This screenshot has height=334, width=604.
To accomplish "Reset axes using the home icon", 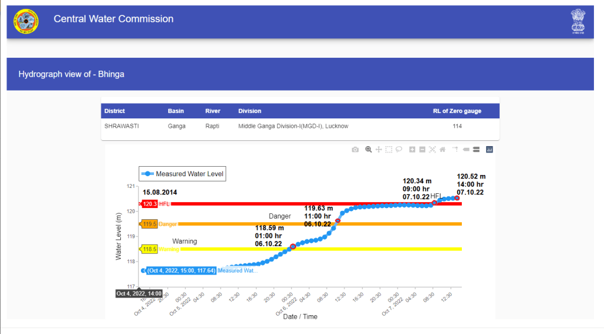I will click(x=442, y=150).
